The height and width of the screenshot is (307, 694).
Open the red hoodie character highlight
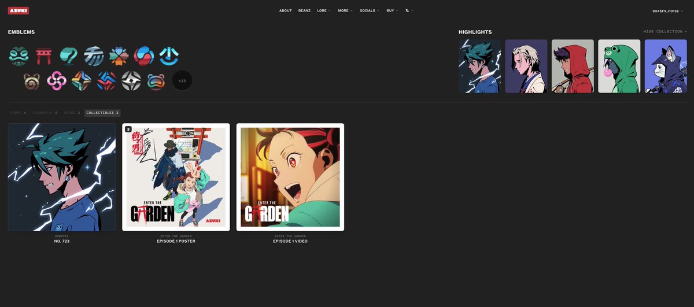(573, 66)
